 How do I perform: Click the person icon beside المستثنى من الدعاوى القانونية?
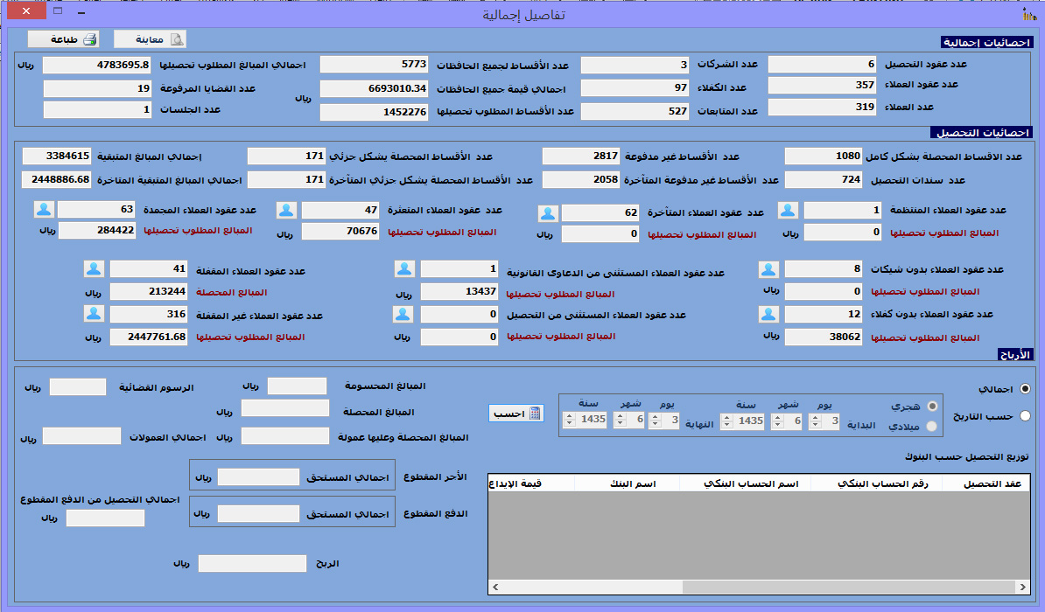[403, 269]
